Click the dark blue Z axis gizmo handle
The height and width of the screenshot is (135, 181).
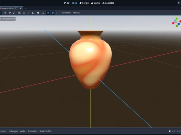point(179,24)
